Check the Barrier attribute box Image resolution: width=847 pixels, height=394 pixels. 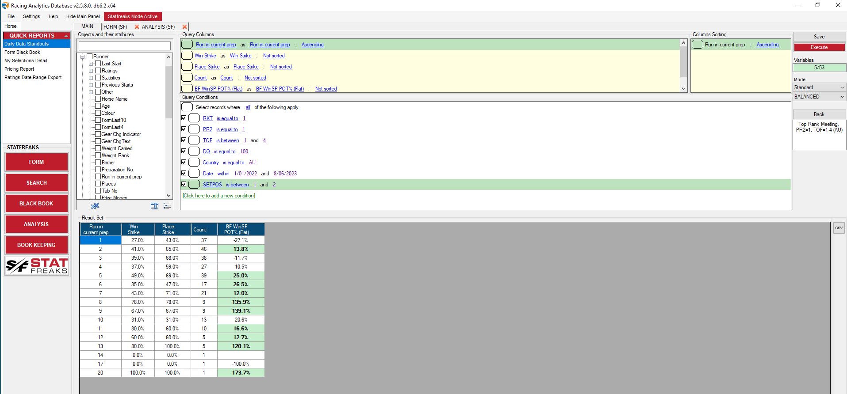point(98,163)
